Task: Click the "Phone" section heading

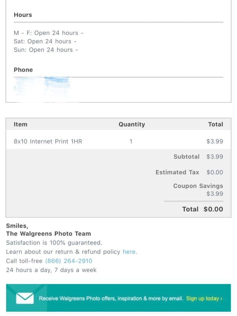Action: 23,70
